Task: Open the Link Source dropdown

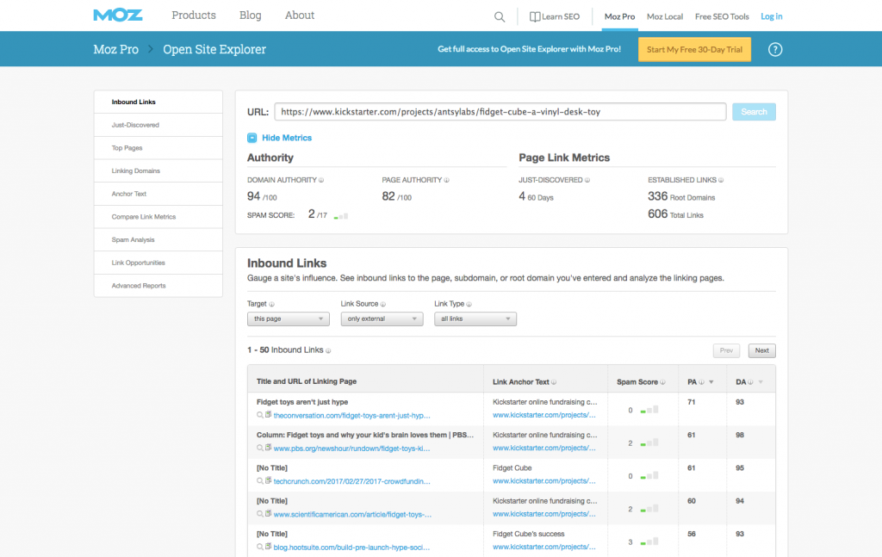Action: (x=382, y=319)
